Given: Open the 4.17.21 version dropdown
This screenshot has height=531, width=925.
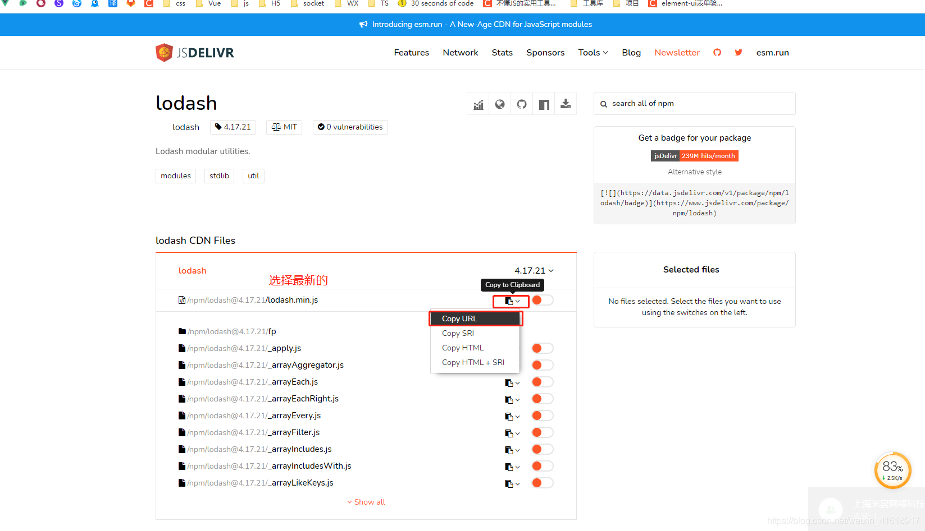Looking at the screenshot, I should pos(534,270).
